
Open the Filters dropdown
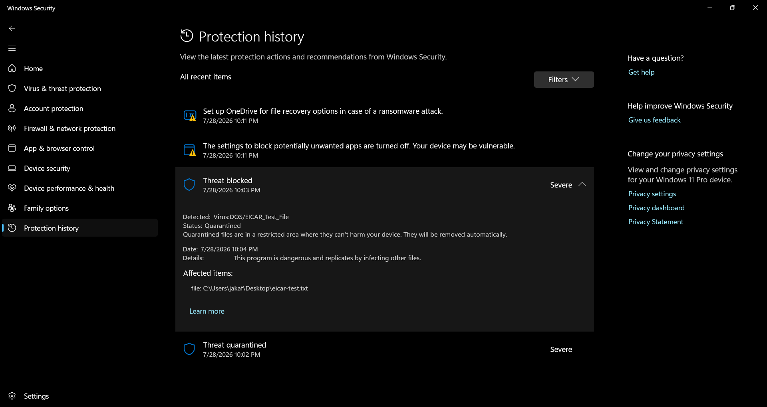pyautogui.click(x=564, y=79)
